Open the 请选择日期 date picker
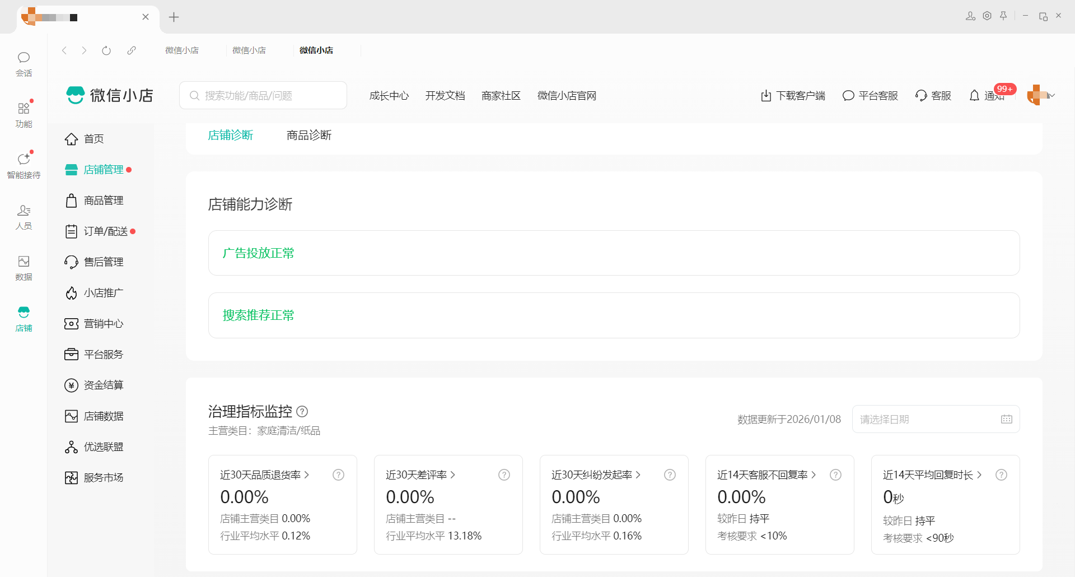1075x577 pixels. pos(936,419)
